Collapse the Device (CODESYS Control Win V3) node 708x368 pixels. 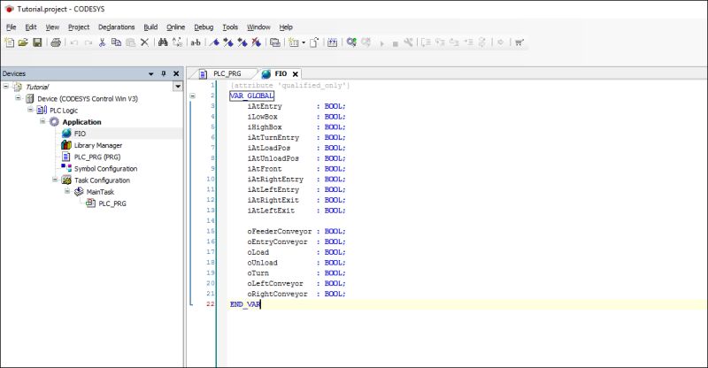coord(18,97)
